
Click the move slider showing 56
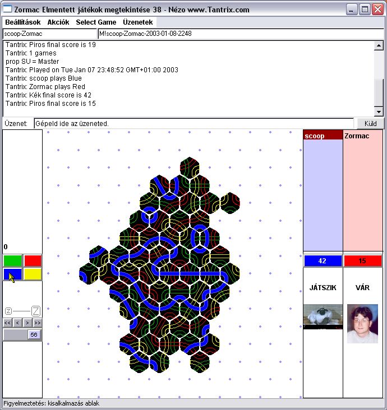(22, 334)
